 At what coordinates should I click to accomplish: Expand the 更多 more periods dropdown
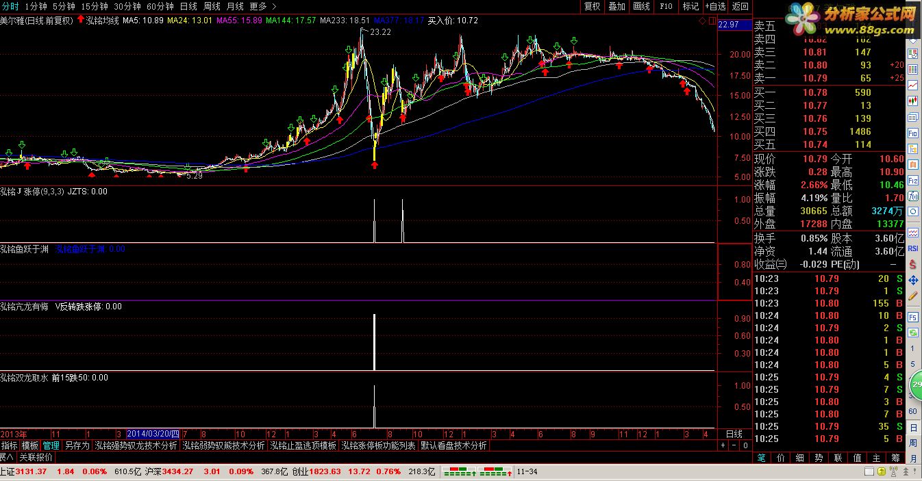click(262, 6)
